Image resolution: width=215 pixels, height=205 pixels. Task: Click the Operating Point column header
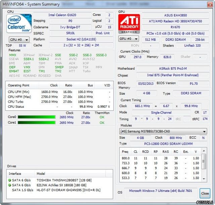coord(22,85)
